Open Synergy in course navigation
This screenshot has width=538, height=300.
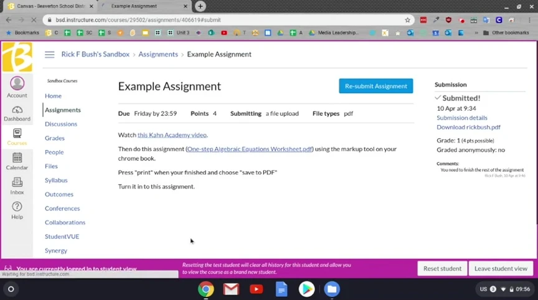pyautogui.click(x=56, y=250)
